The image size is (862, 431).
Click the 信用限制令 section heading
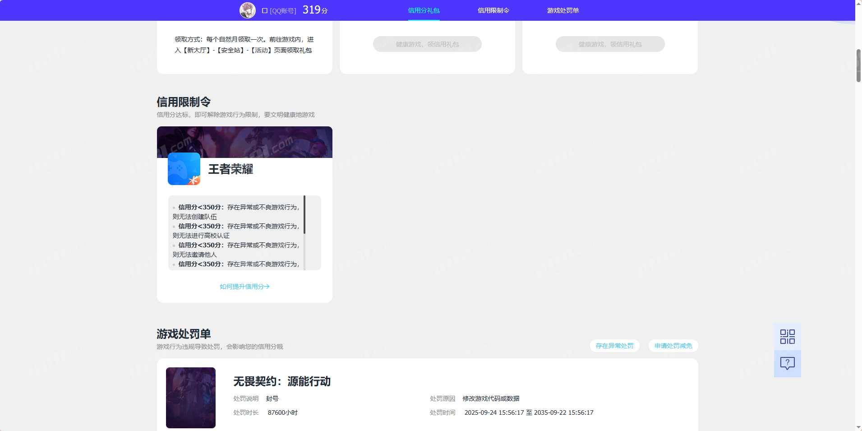point(184,102)
